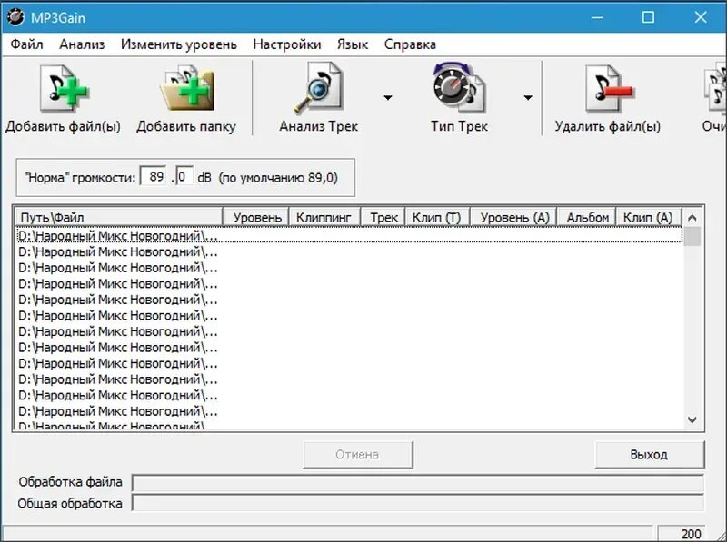The width and height of the screenshot is (727, 542).
Task: Apply gain via Тип Трек icon
Action: click(459, 88)
